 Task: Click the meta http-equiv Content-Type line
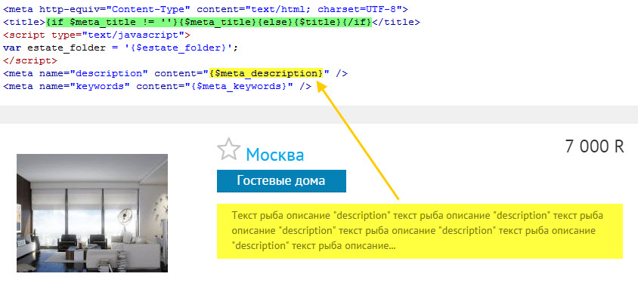point(206,9)
